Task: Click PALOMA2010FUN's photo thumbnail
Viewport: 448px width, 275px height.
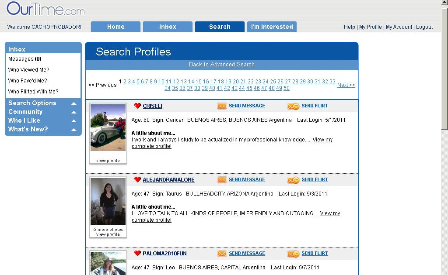Action: tap(108, 263)
